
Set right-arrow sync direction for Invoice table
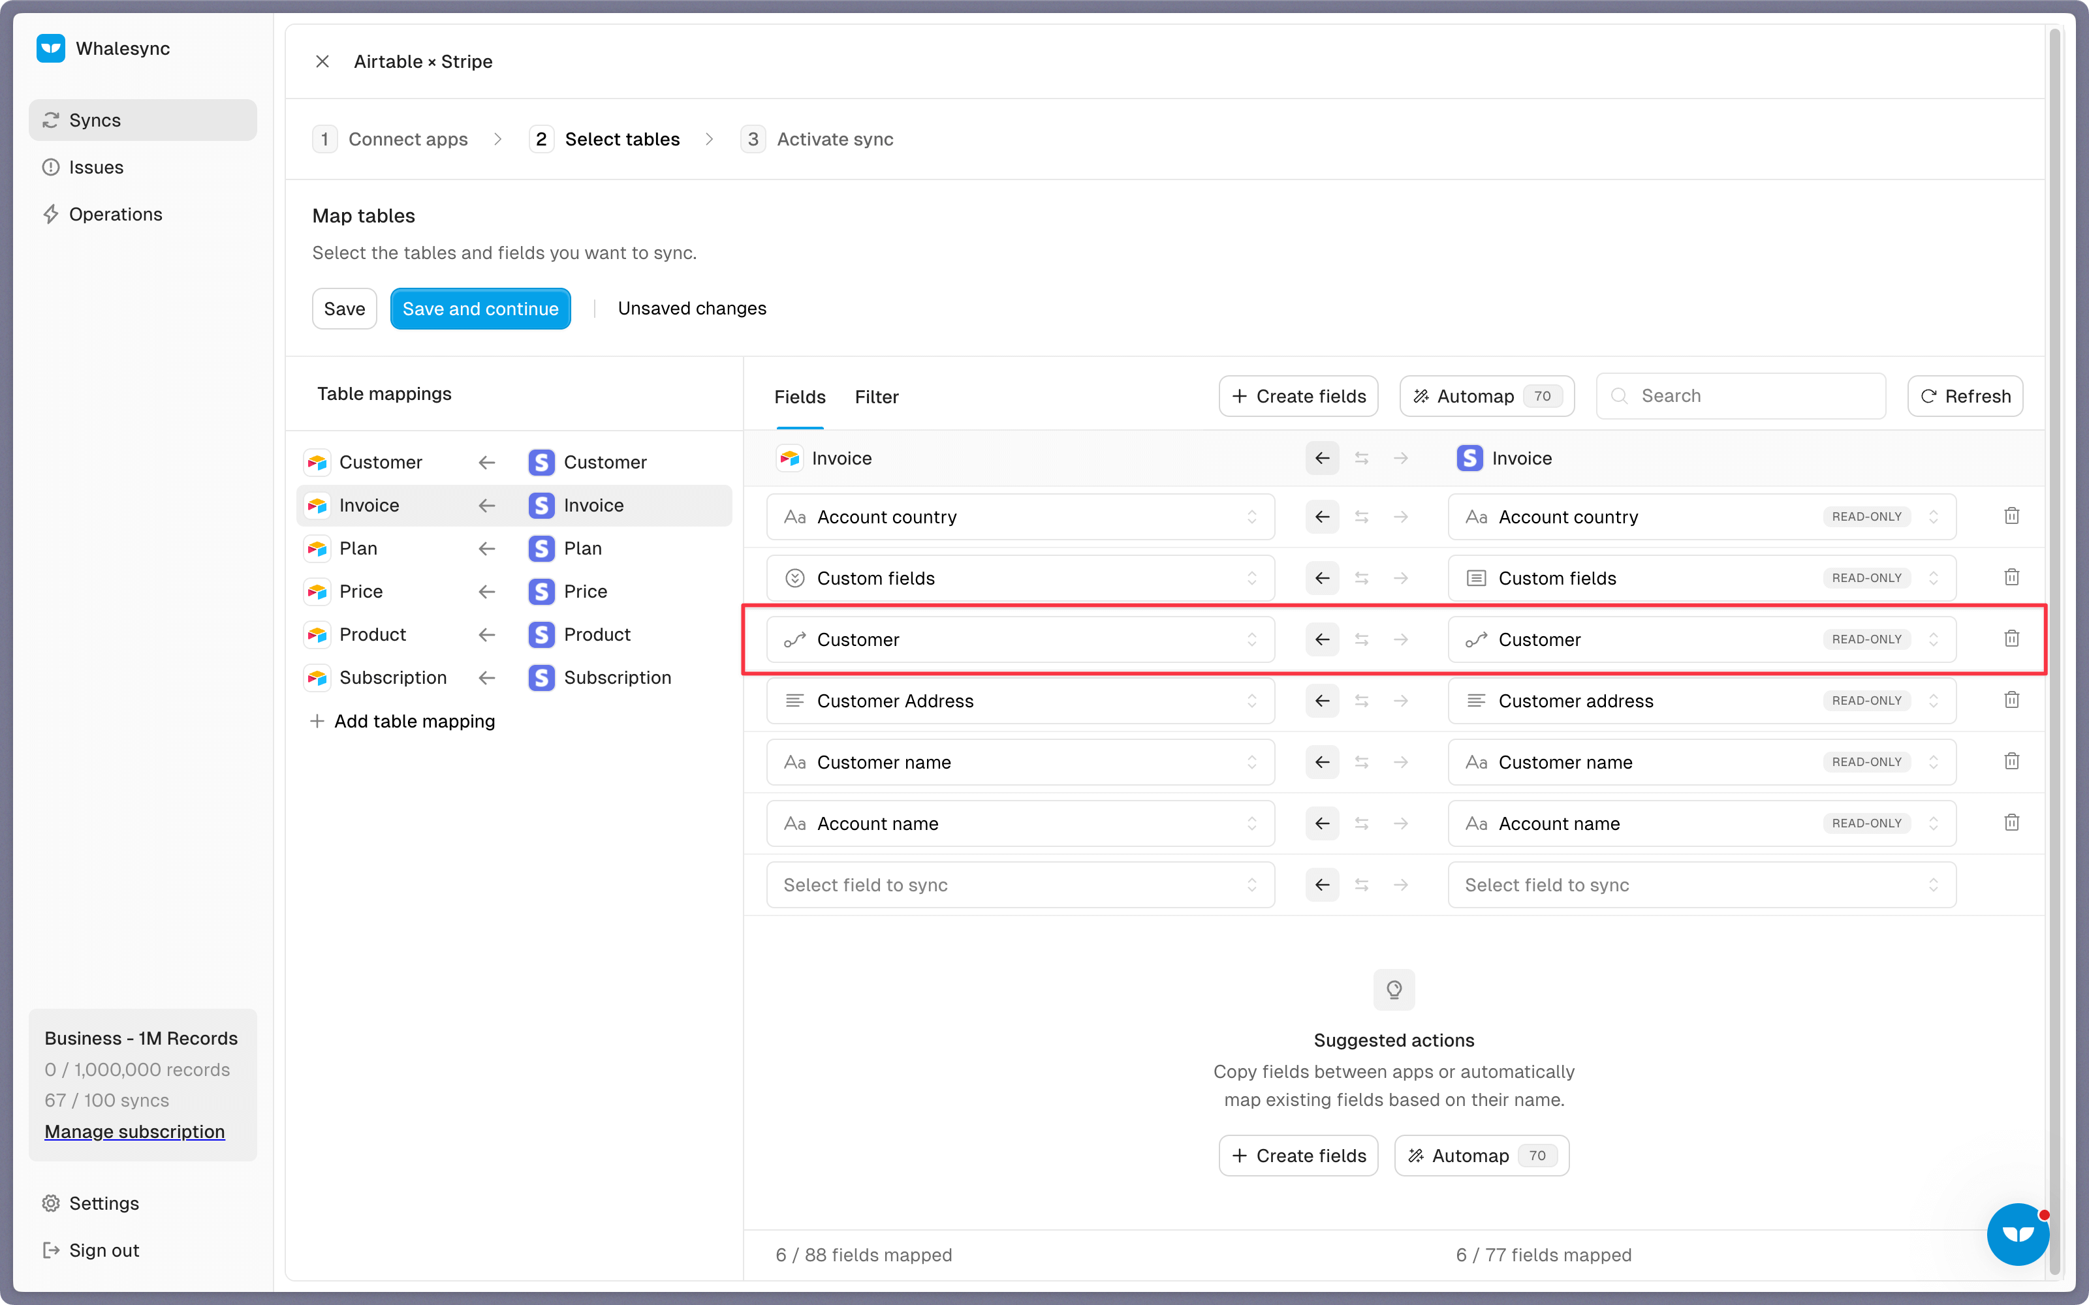1400,458
